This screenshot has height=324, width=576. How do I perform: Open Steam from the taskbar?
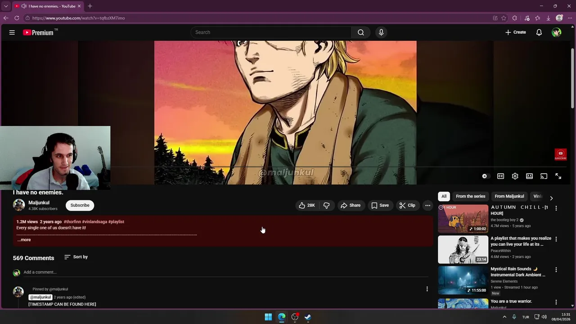(308, 317)
